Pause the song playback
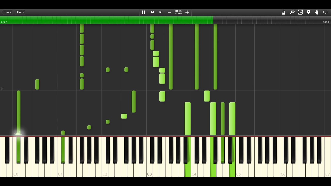Screen dimensions: 331x186 144,12
